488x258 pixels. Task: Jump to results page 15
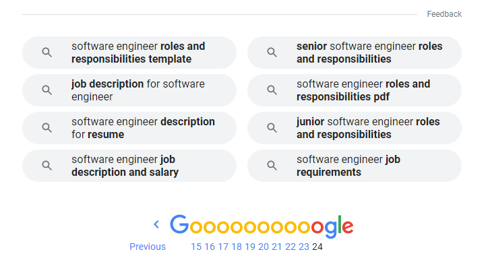[x=196, y=247]
